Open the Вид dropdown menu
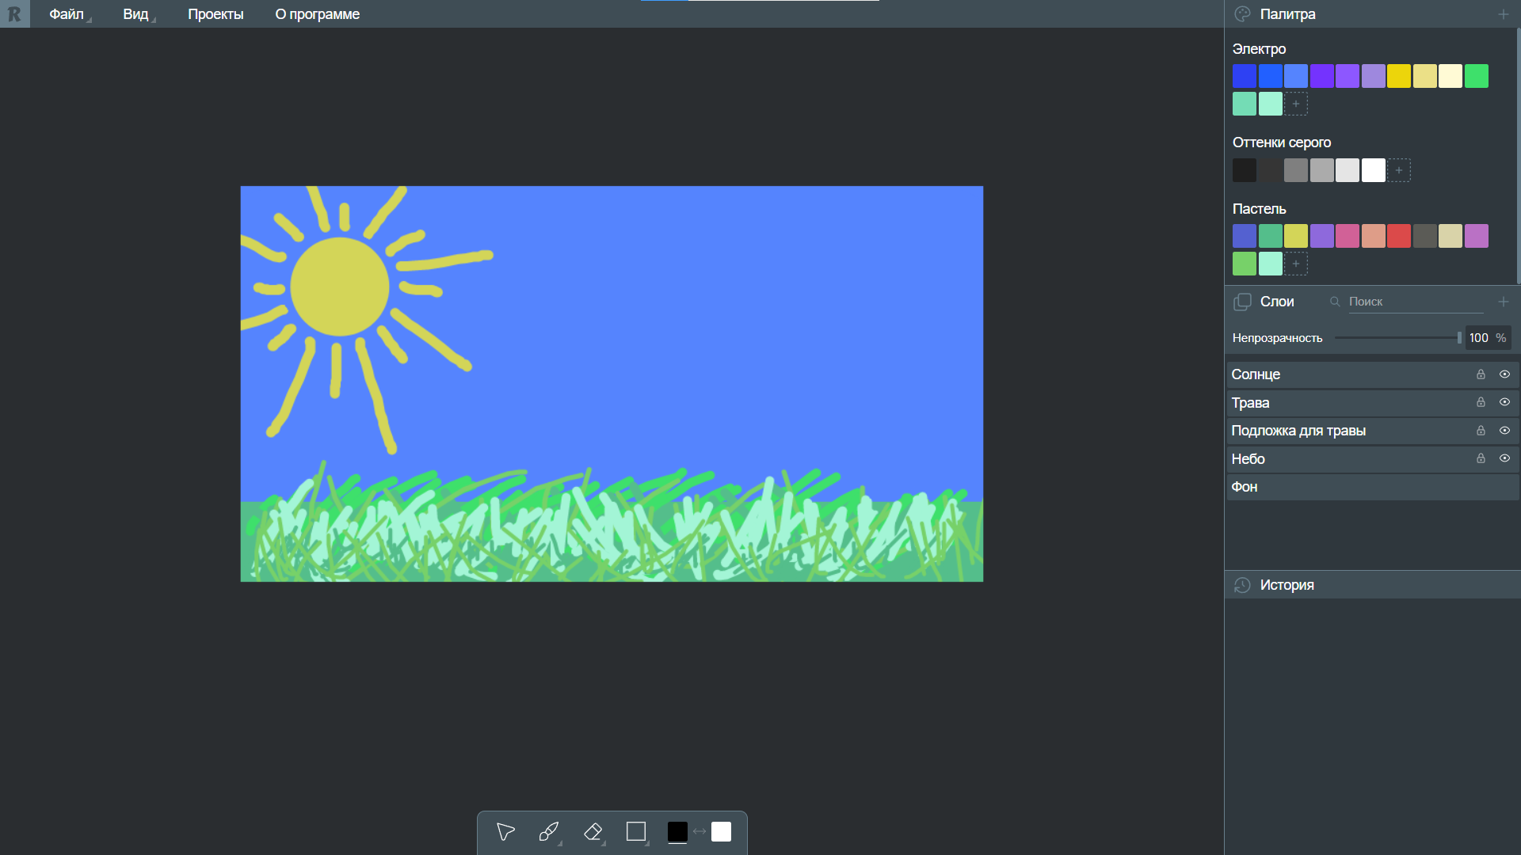The width and height of the screenshot is (1521, 855). (135, 14)
